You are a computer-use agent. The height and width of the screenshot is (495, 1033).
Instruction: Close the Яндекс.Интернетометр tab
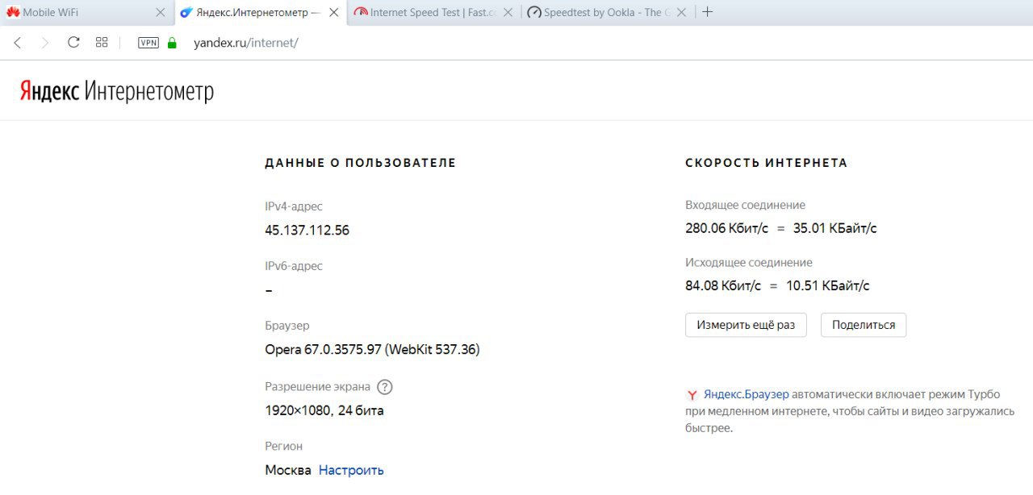(334, 12)
